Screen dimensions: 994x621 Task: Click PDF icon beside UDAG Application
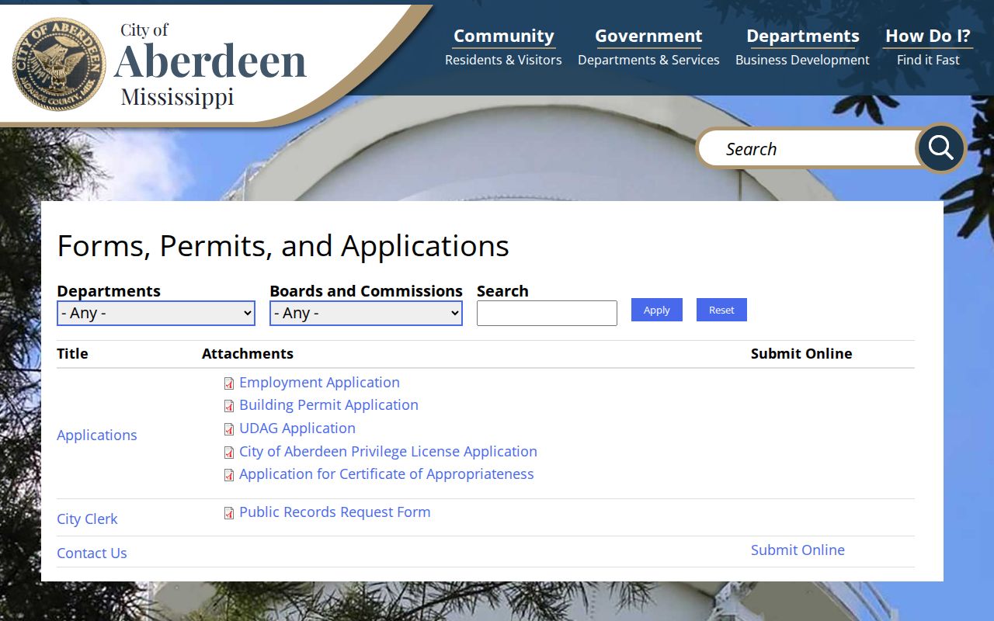click(229, 429)
